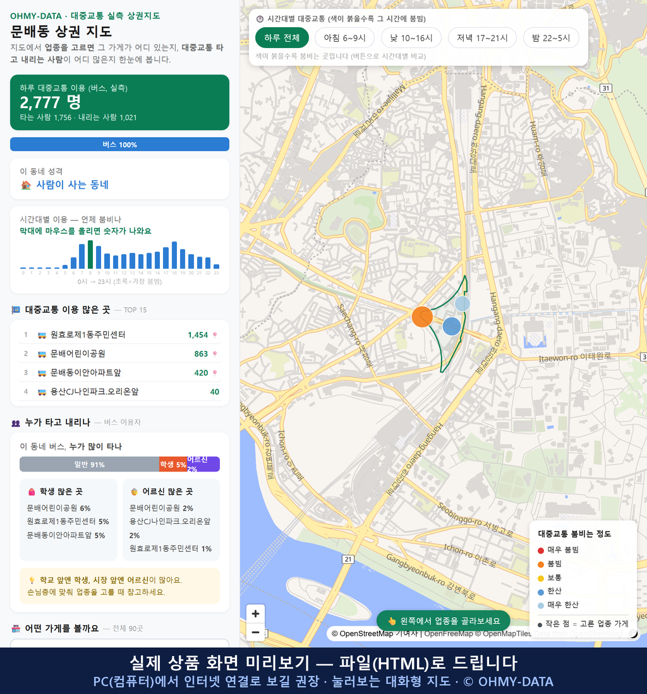Viewport: 647px width, 694px height.
Task: Click the orange 학생 5% segment
Action: click(x=173, y=465)
